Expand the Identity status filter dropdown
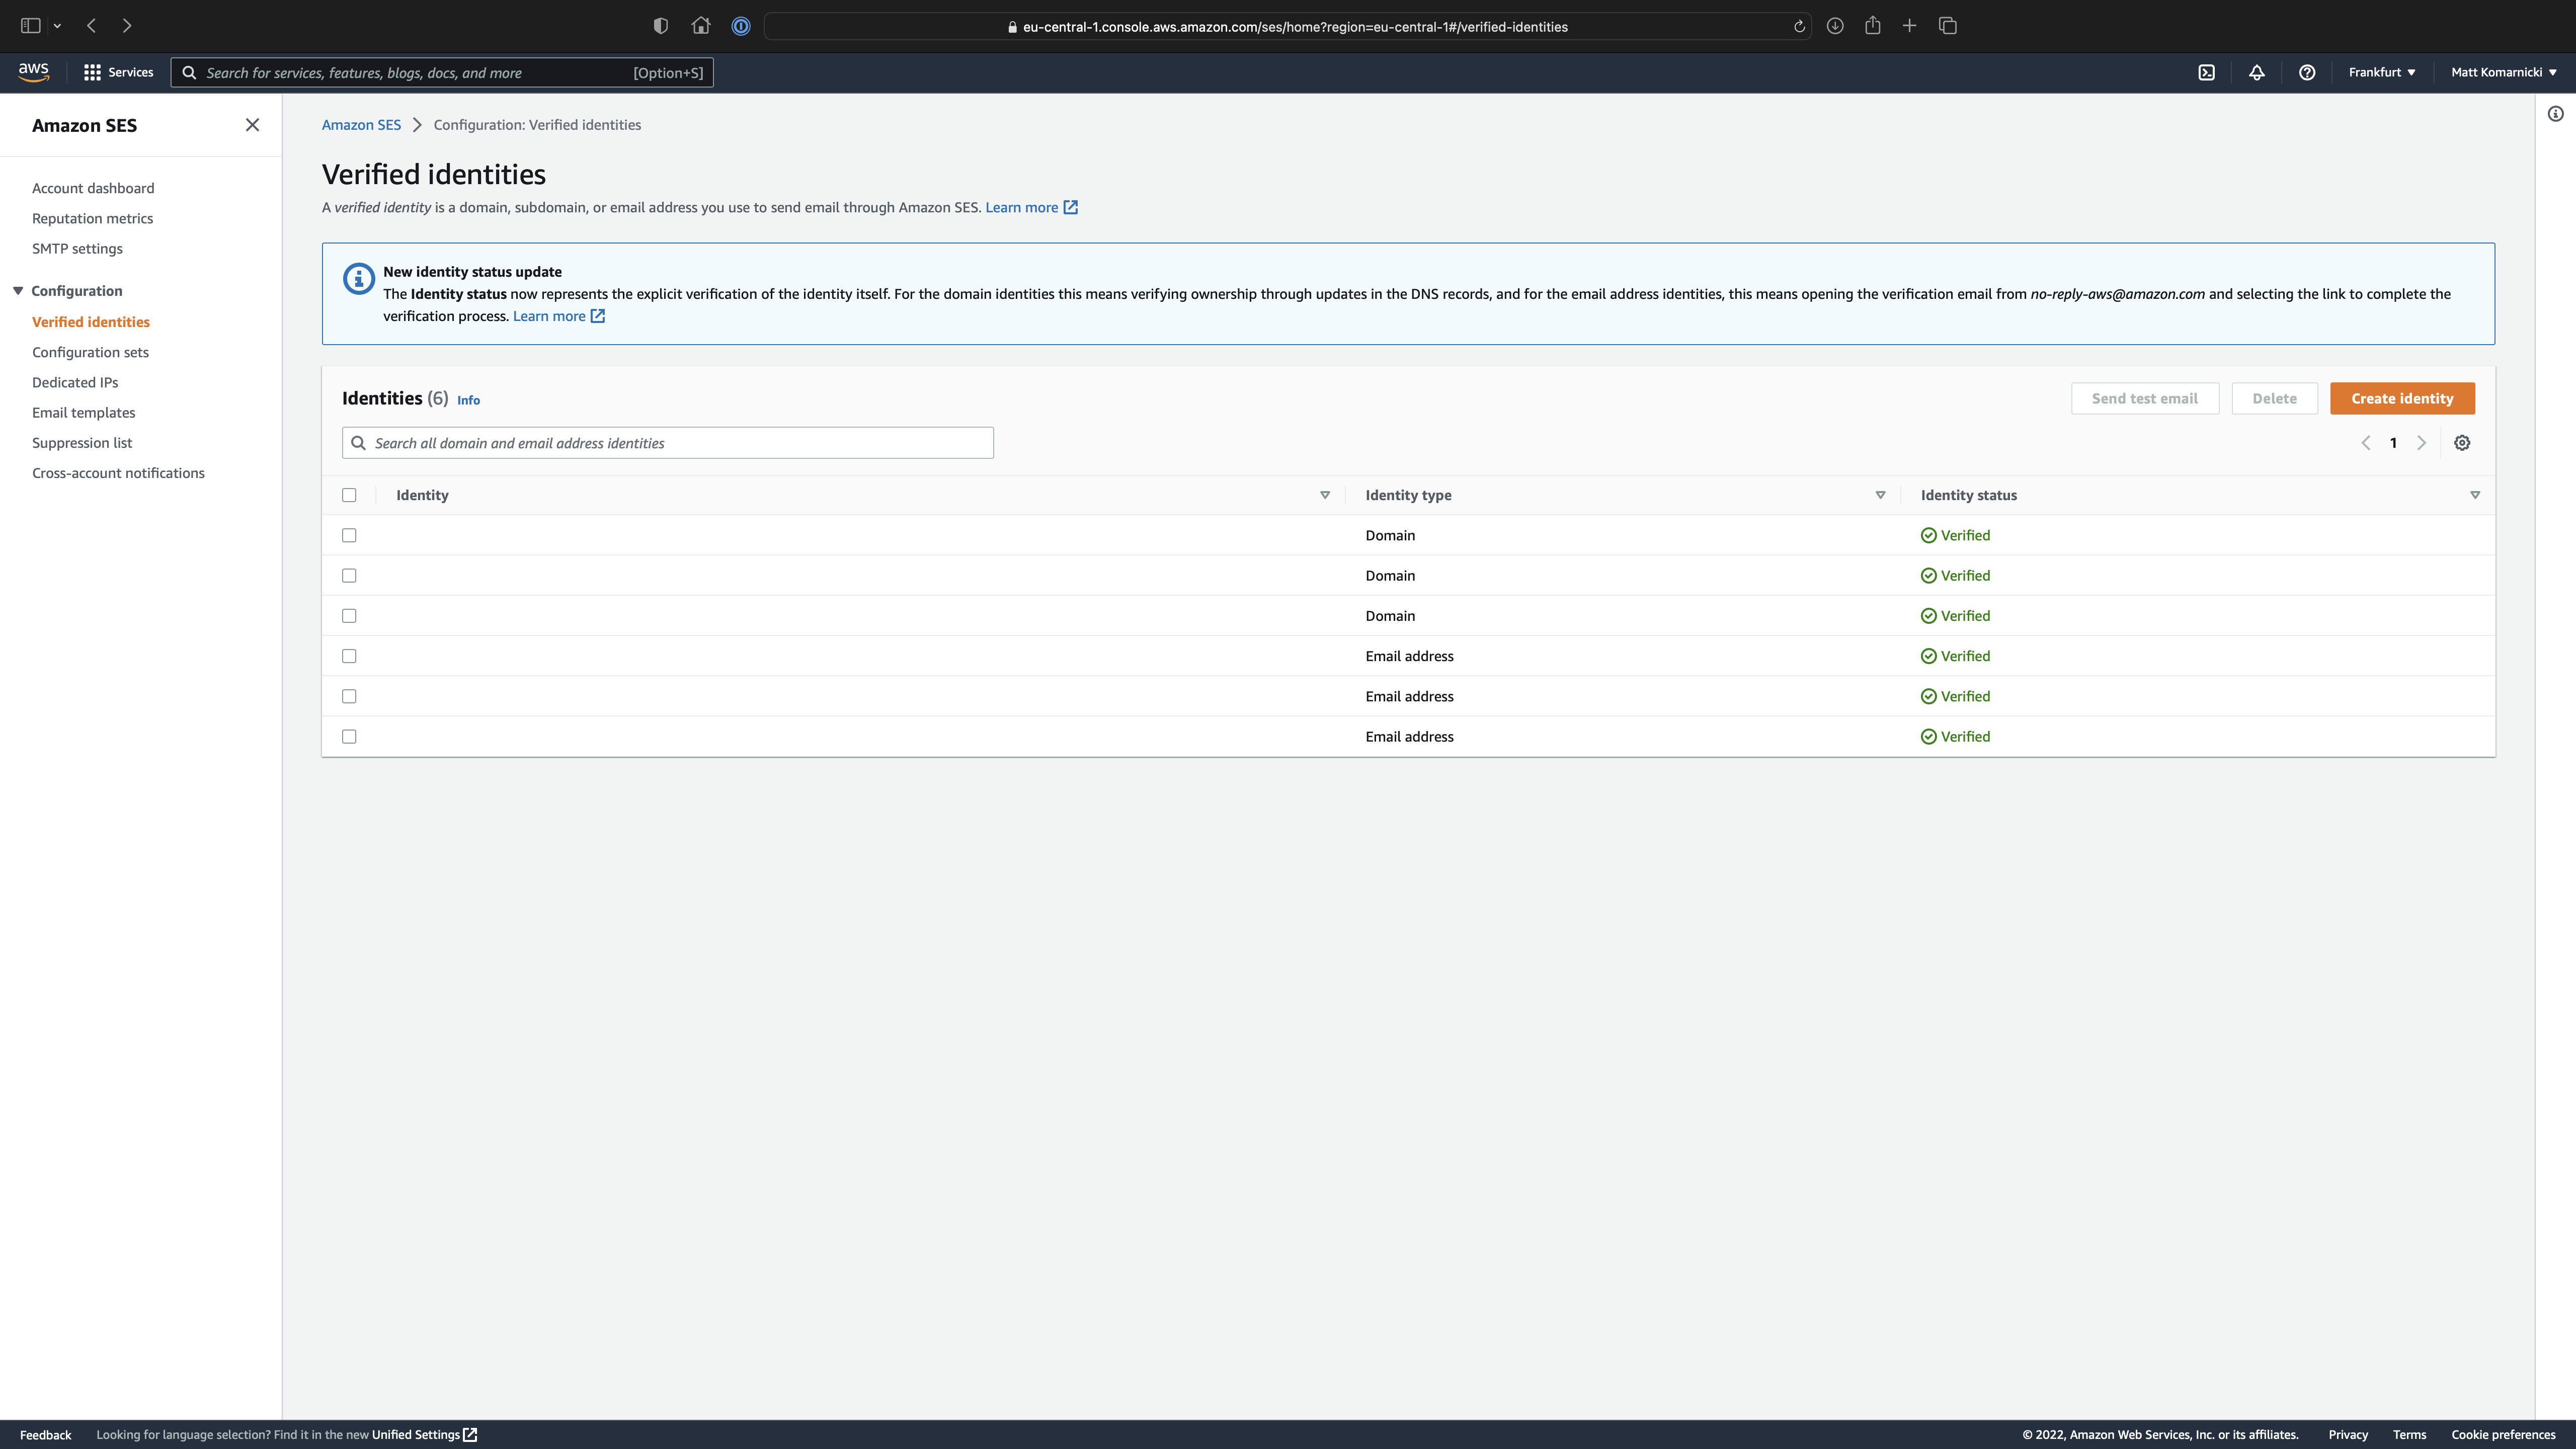This screenshot has height=1449, width=2576. pos(2475,494)
